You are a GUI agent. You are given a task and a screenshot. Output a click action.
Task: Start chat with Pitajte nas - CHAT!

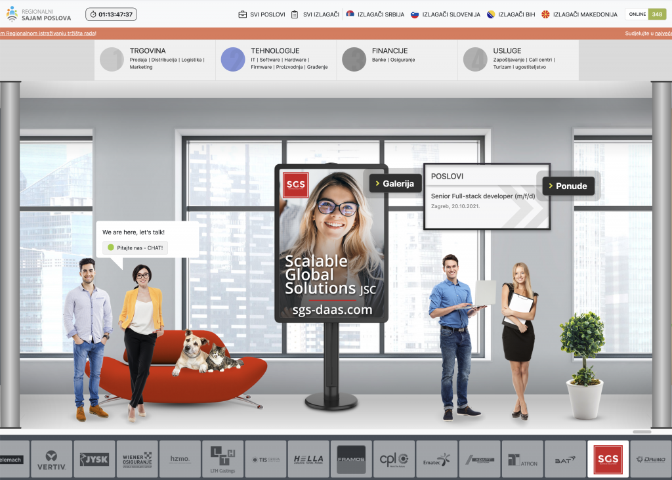pos(135,248)
